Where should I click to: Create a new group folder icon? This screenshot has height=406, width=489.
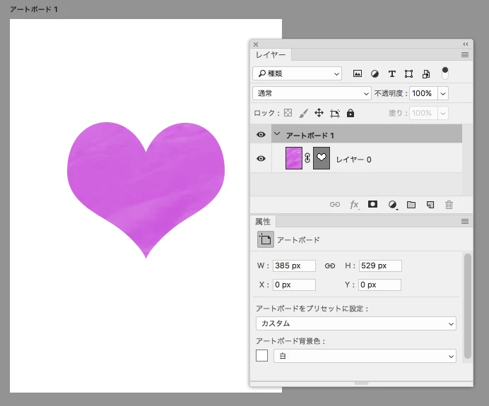coord(411,205)
